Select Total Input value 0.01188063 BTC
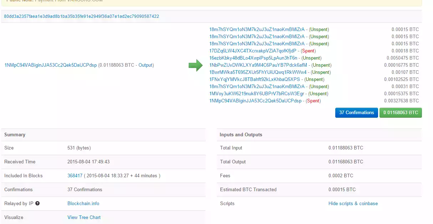 (x=346, y=148)
